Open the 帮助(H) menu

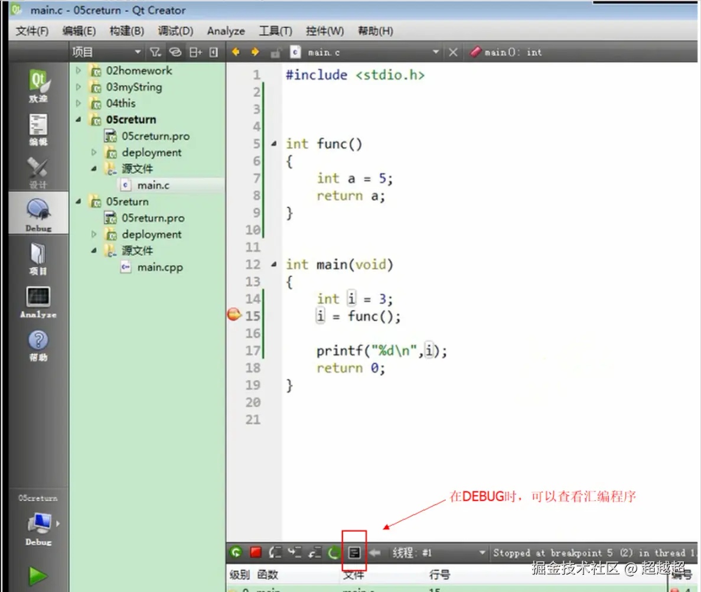tap(376, 31)
